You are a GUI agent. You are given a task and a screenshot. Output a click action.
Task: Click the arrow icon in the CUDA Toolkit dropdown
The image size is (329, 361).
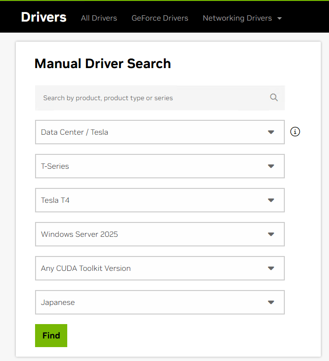tap(271, 268)
